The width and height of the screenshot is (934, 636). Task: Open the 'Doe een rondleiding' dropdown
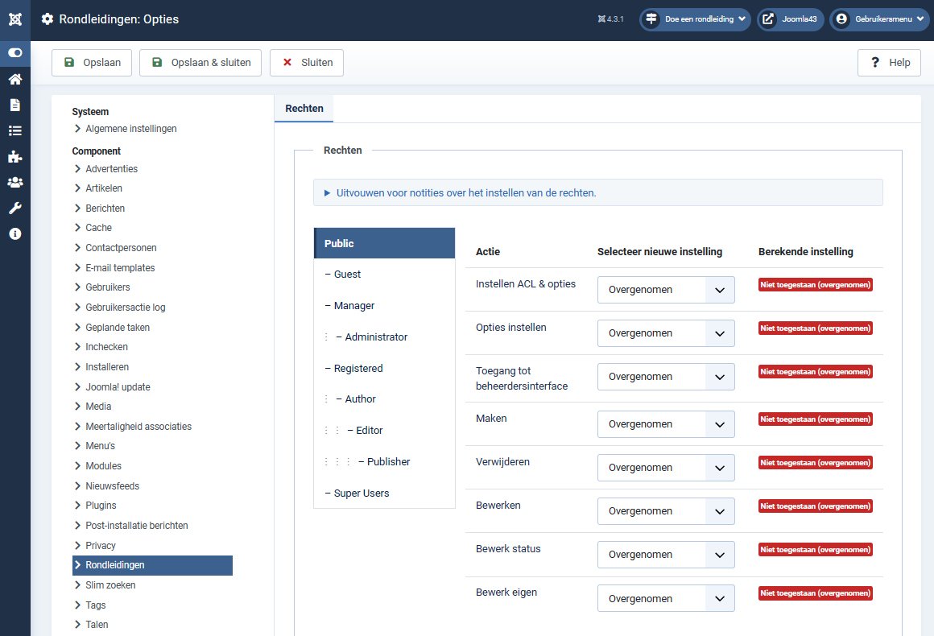point(696,19)
